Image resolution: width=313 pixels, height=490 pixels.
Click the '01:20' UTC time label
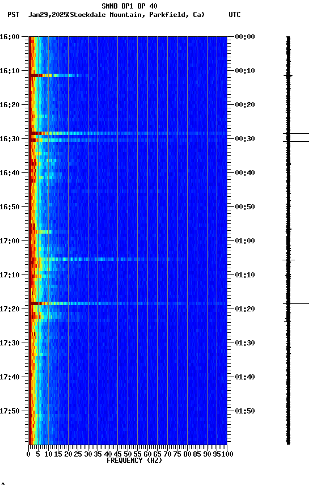coord(245,309)
